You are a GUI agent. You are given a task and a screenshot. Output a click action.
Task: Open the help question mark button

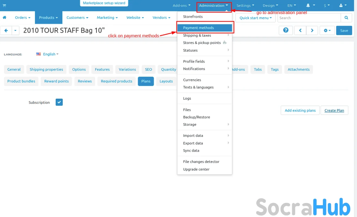pyautogui.click(x=286, y=31)
